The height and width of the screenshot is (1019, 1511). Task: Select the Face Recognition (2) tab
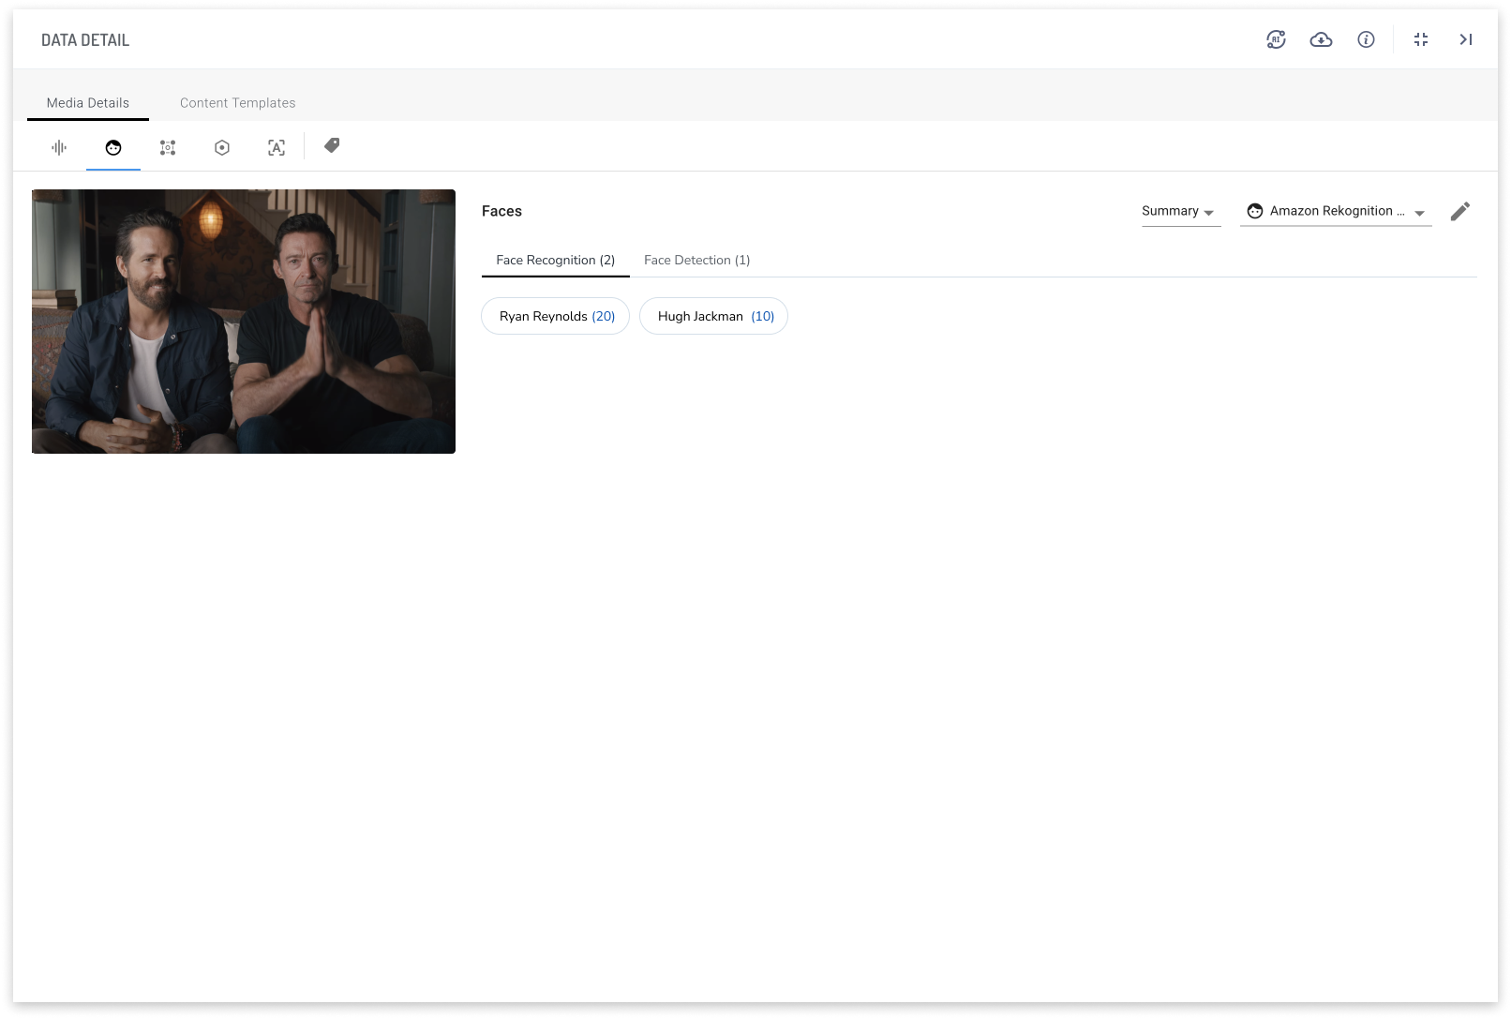pyautogui.click(x=555, y=261)
